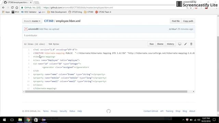Show the 1 contributor list

tap(30, 36)
